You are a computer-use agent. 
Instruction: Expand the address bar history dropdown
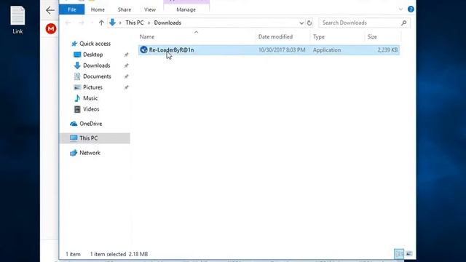[x=301, y=23]
